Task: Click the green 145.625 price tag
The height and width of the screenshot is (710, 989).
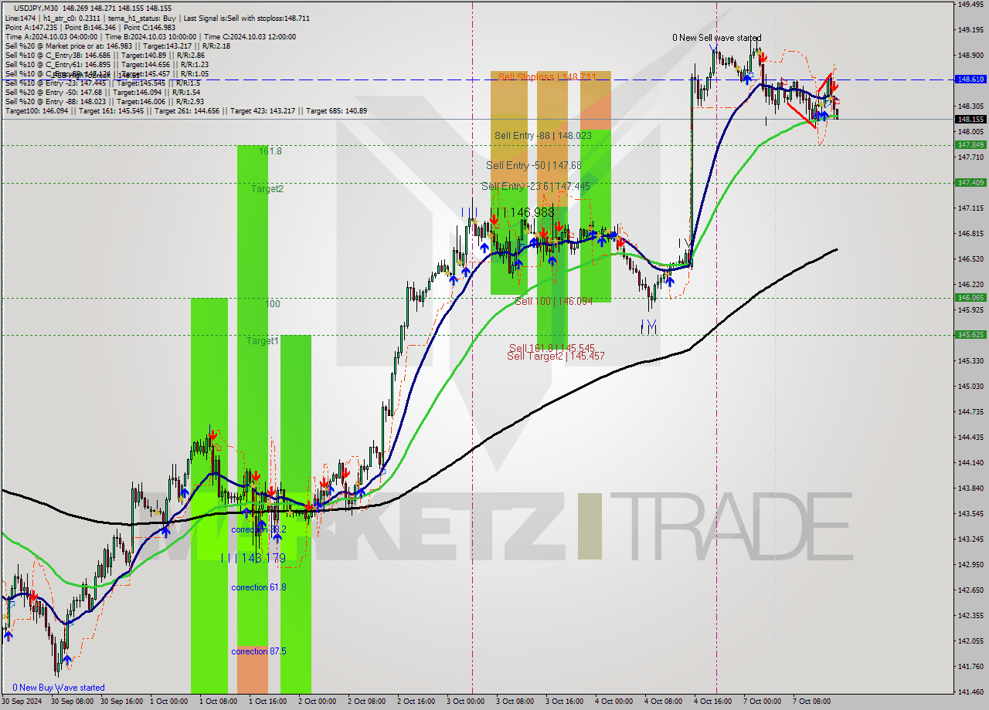Action: pos(970,334)
